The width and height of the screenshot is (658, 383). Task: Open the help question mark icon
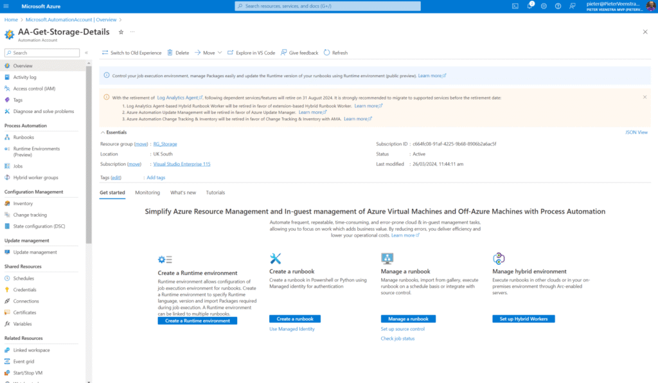pos(558,6)
